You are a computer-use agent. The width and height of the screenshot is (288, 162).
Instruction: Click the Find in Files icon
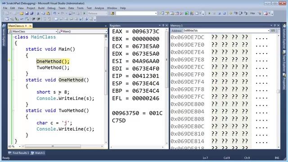click(x=112, y=13)
